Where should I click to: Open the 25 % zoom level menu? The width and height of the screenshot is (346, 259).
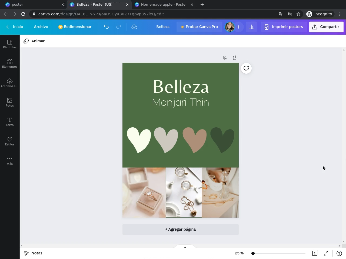click(239, 253)
